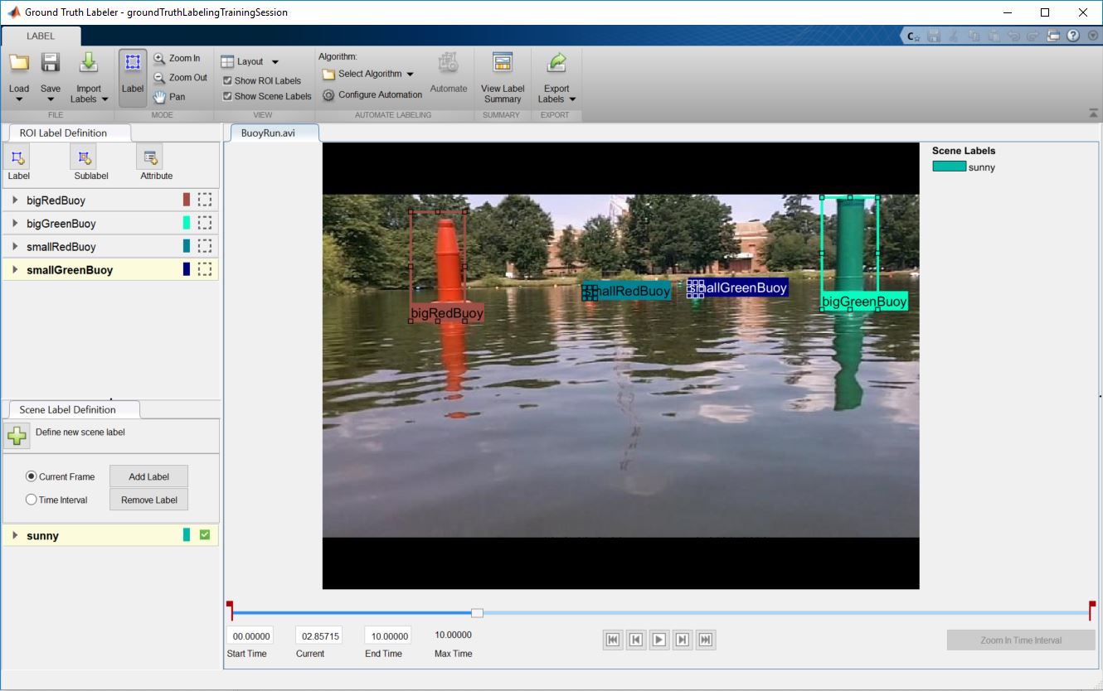Screen dimensions: 1103x691
Task: Click the Add Label button
Action: [149, 476]
